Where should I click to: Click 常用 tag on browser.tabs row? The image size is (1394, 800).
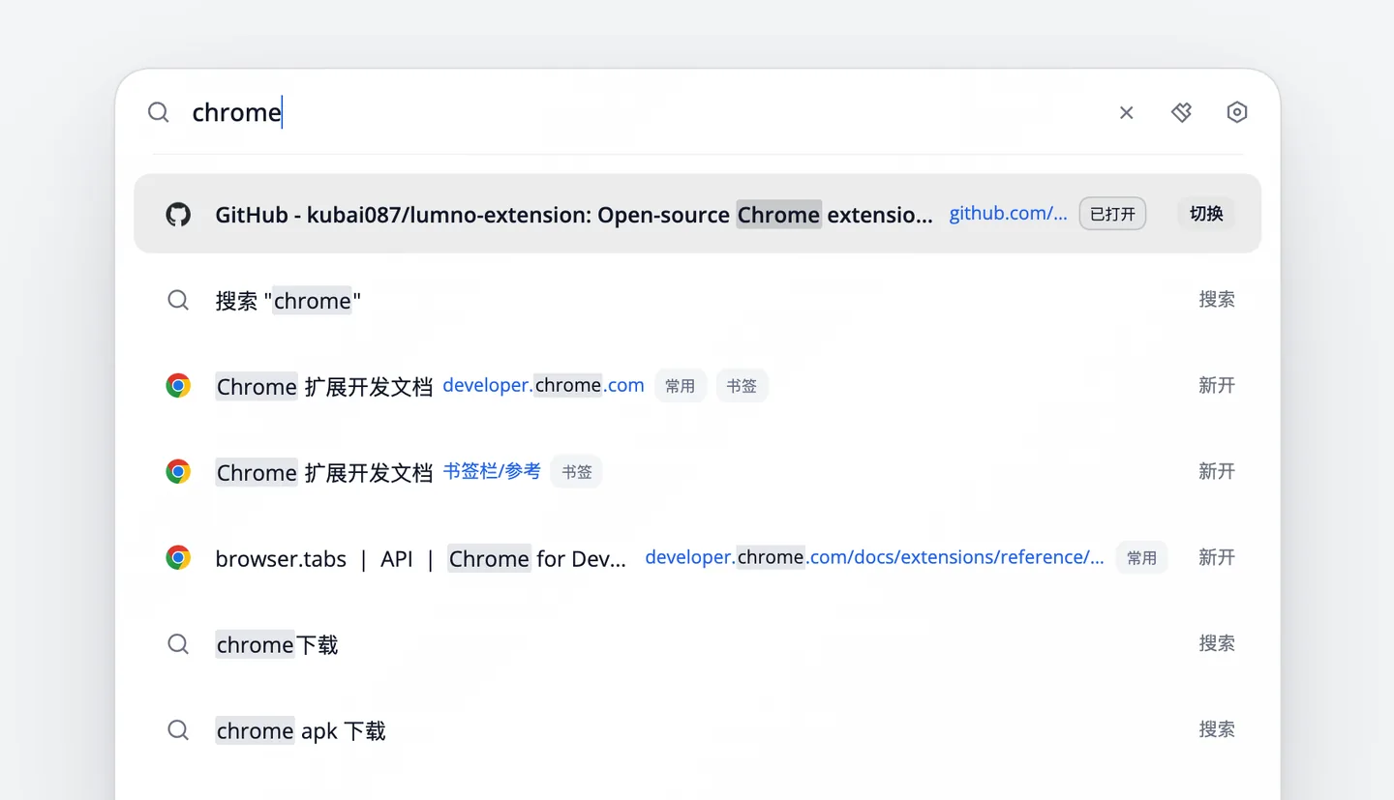1142,558
